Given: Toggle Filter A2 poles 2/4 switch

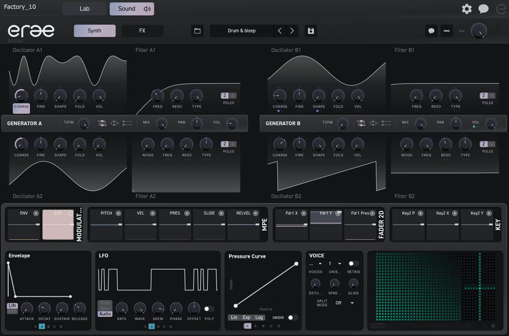Looking at the screenshot, I should point(228,144).
